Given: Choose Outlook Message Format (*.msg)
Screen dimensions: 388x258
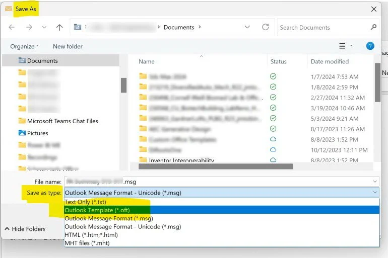Looking at the screenshot, I should (222, 218).
